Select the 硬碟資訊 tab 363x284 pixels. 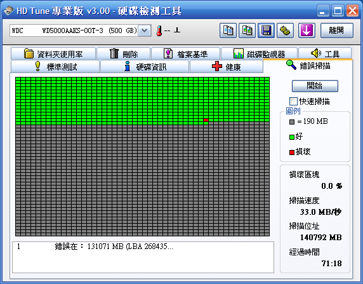(145, 67)
